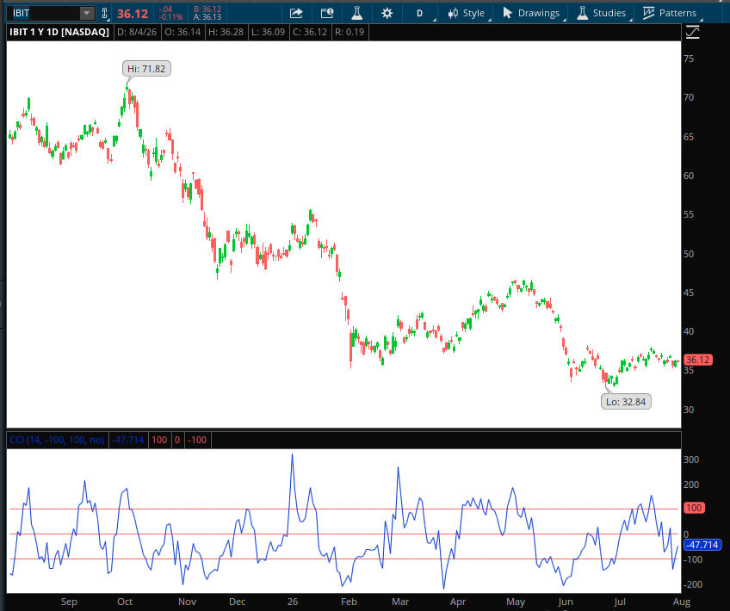Image resolution: width=730 pixels, height=611 pixels.
Task: Click the IBIT 1 Y 1D [NASDAQ] chart title
Action: click(59, 32)
